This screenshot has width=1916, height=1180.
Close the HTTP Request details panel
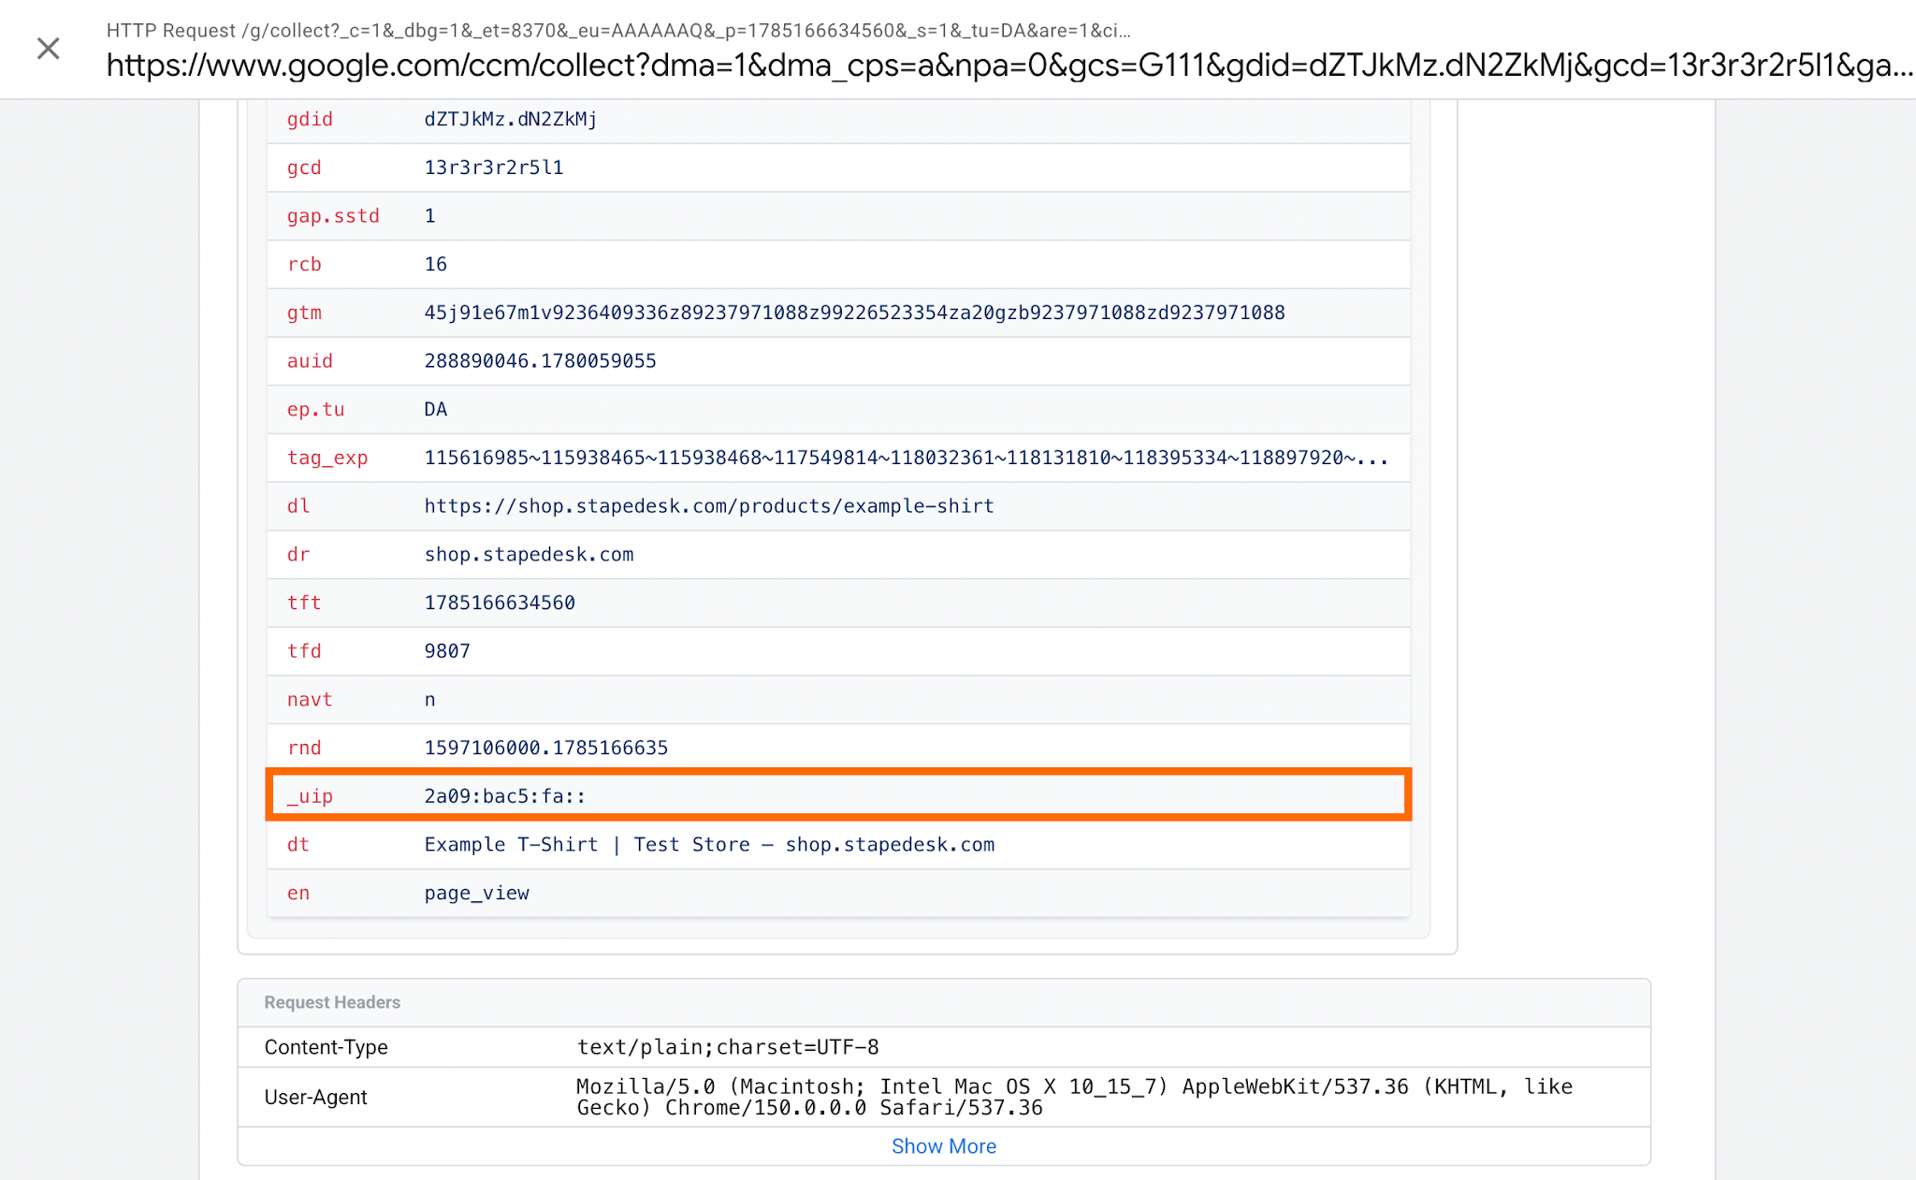[x=49, y=49]
